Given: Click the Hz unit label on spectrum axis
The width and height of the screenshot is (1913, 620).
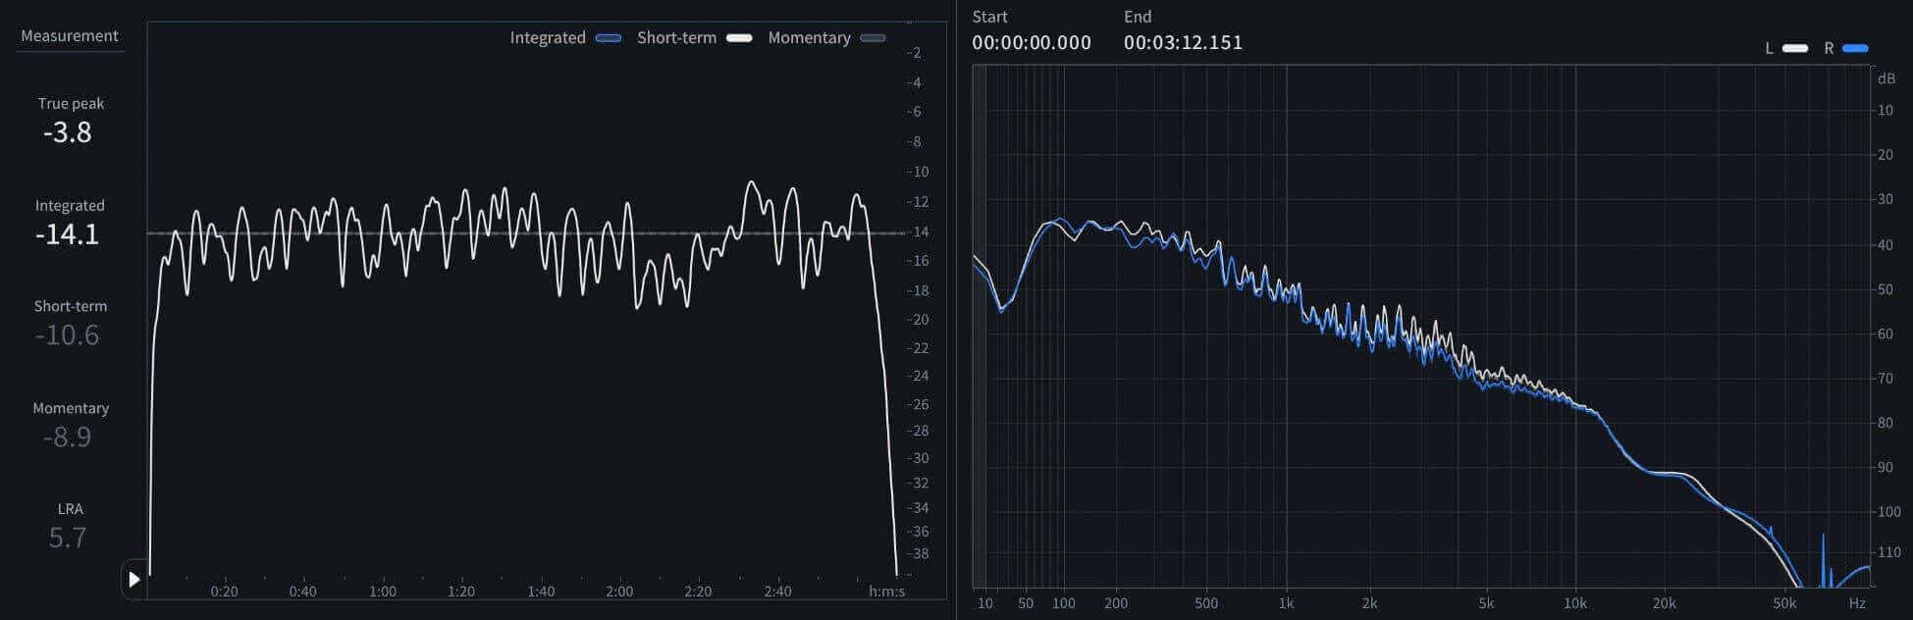Looking at the screenshot, I should [x=1857, y=603].
